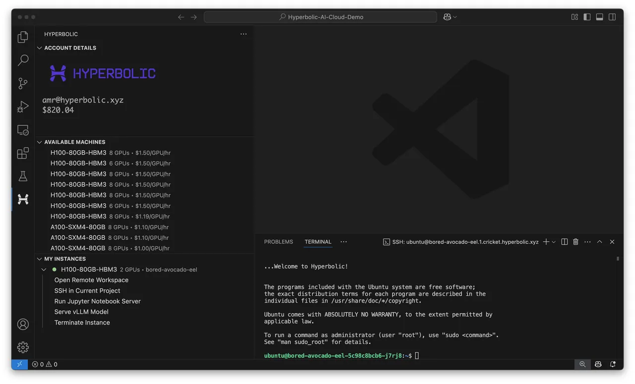The height and width of the screenshot is (384, 635).
Task: Toggle the primary side bar
Action: pos(587,17)
